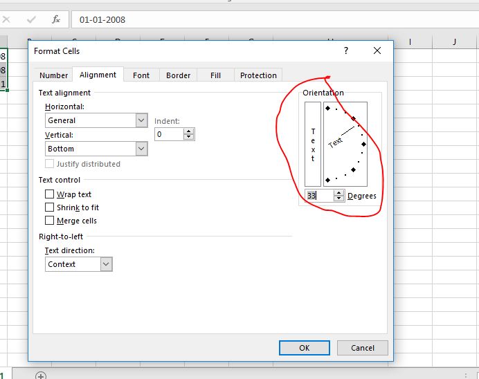Click the top diamond of orientation dial
Image resolution: width=479 pixels, height=379 pixels.
327,108
